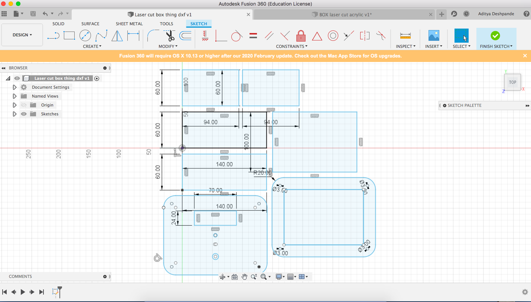Open the CREATE dropdown menu
Viewport: 531px width, 302px height.
92,46
